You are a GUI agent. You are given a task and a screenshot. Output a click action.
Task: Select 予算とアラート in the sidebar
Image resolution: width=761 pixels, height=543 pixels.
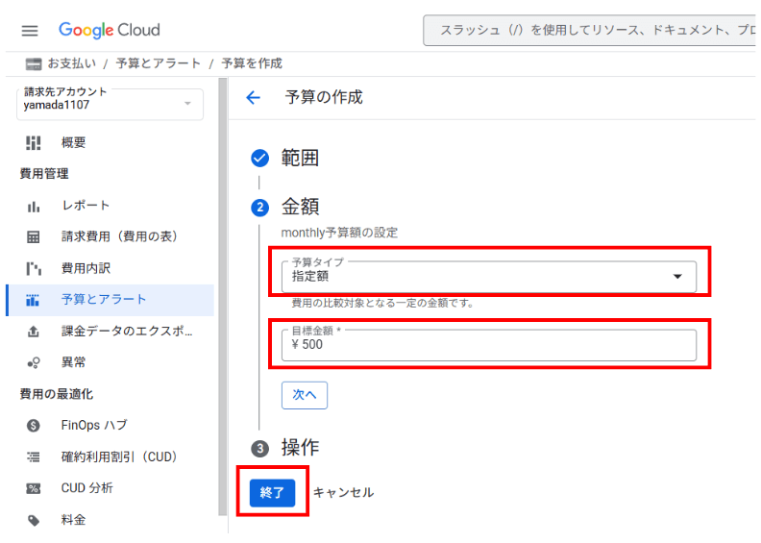click(x=104, y=300)
